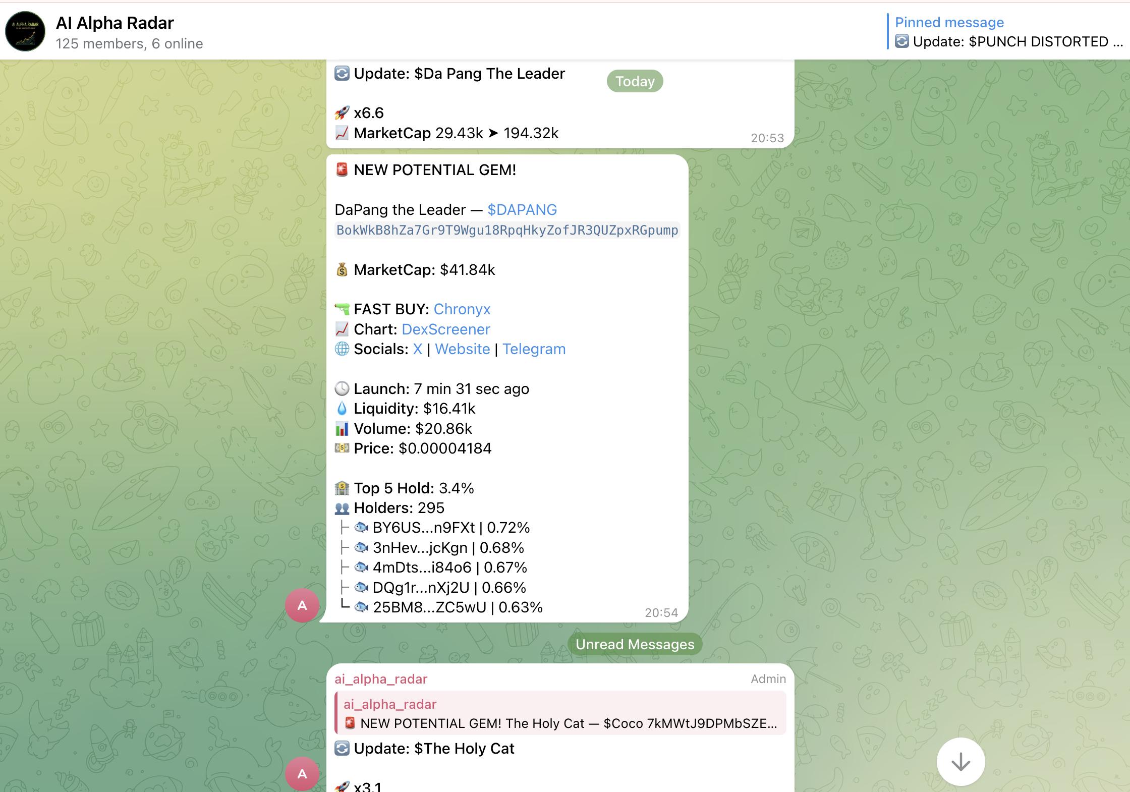Click the Da Pang update message text
Viewport: 1130px width, 792px height.
[459, 74]
